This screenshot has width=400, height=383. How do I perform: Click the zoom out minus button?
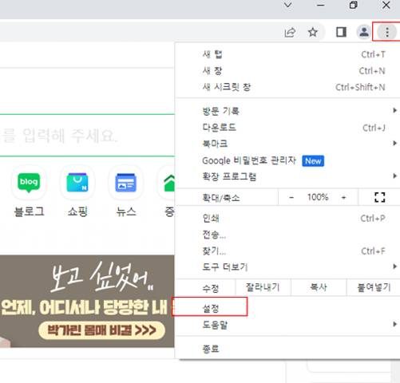point(291,197)
